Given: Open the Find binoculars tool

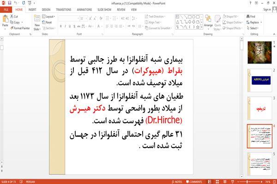Looking at the screenshot, I should tap(251, 17).
